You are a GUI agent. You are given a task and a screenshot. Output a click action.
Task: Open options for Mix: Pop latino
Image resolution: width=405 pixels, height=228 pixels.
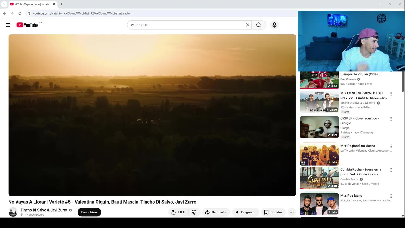click(x=391, y=196)
